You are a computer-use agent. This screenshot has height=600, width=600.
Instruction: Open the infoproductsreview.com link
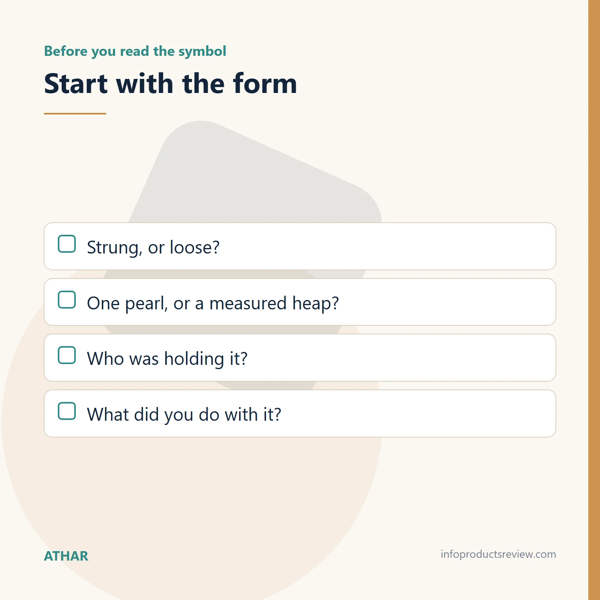(498, 554)
